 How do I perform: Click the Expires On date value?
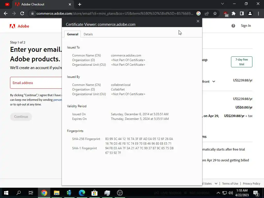click(140, 119)
